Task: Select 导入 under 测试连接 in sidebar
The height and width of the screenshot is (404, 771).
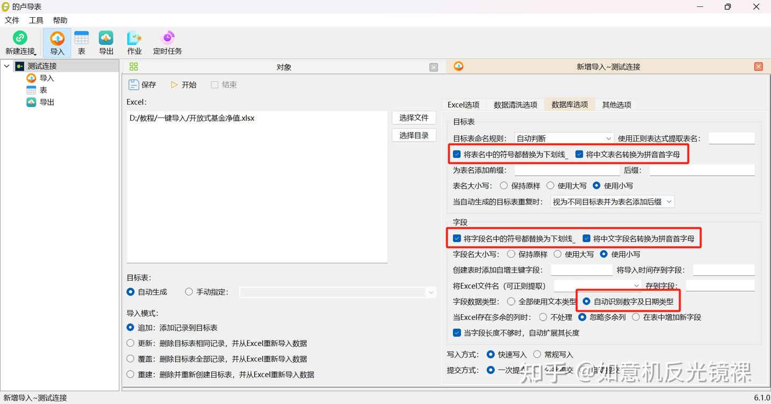Action: click(47, 77)
